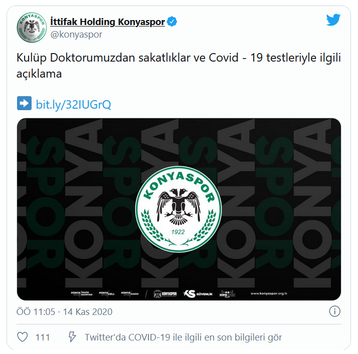Open the tweet timestamp 14 Kas 2020
358x354 pixels.
(64, 311)
